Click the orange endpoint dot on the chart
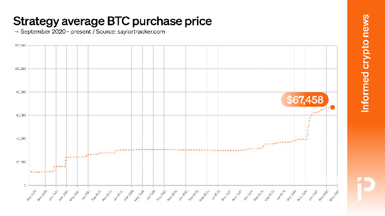The image size is (385, 216). pyautogui.click(x=332, y=107)
